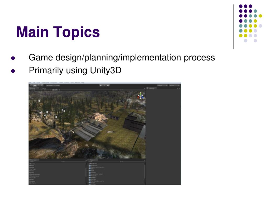Select Garbage in the Hierarchy
The image size is (268, 201).
pyautogui.click(x=33, y=169)
